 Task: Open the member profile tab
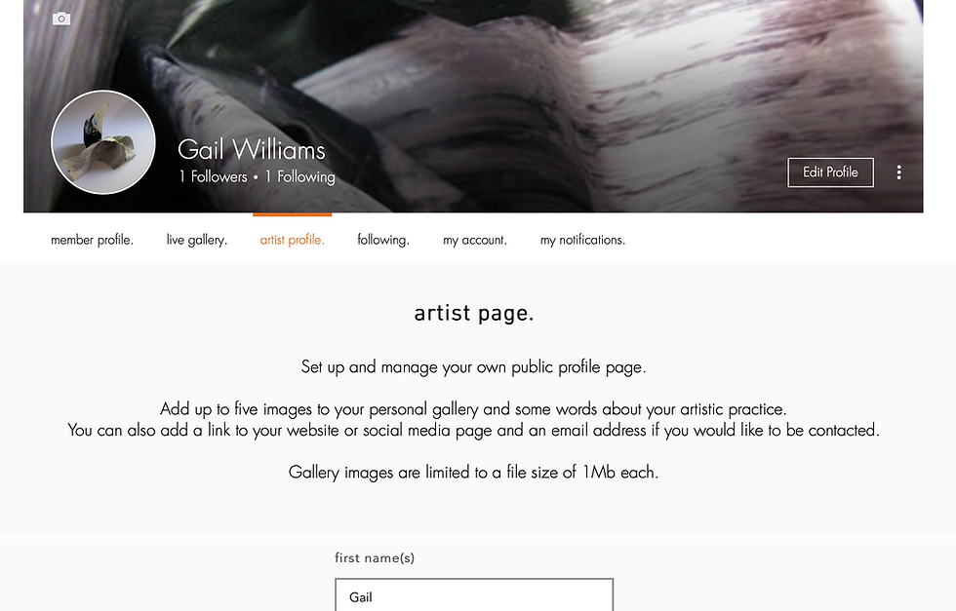(92, 240)
